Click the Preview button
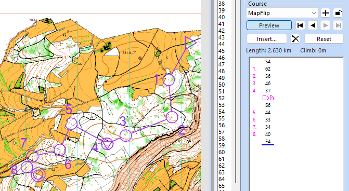Image resolution: width=349 pixels, height=191 pixels. (x=269, y=25)
